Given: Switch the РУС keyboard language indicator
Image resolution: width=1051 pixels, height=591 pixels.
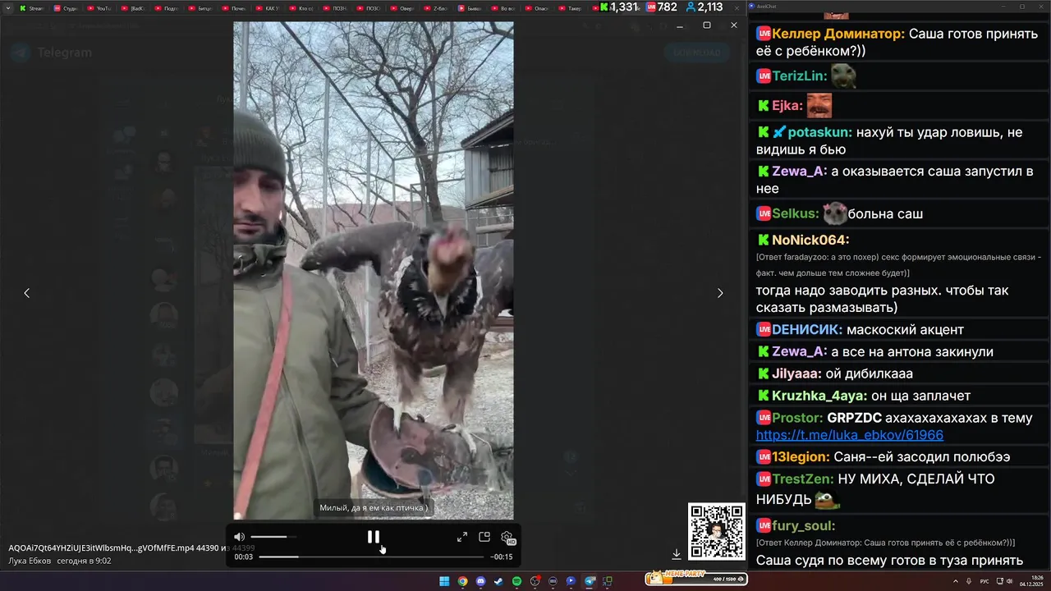Looking at the screenshot, I should pos(984,581).
